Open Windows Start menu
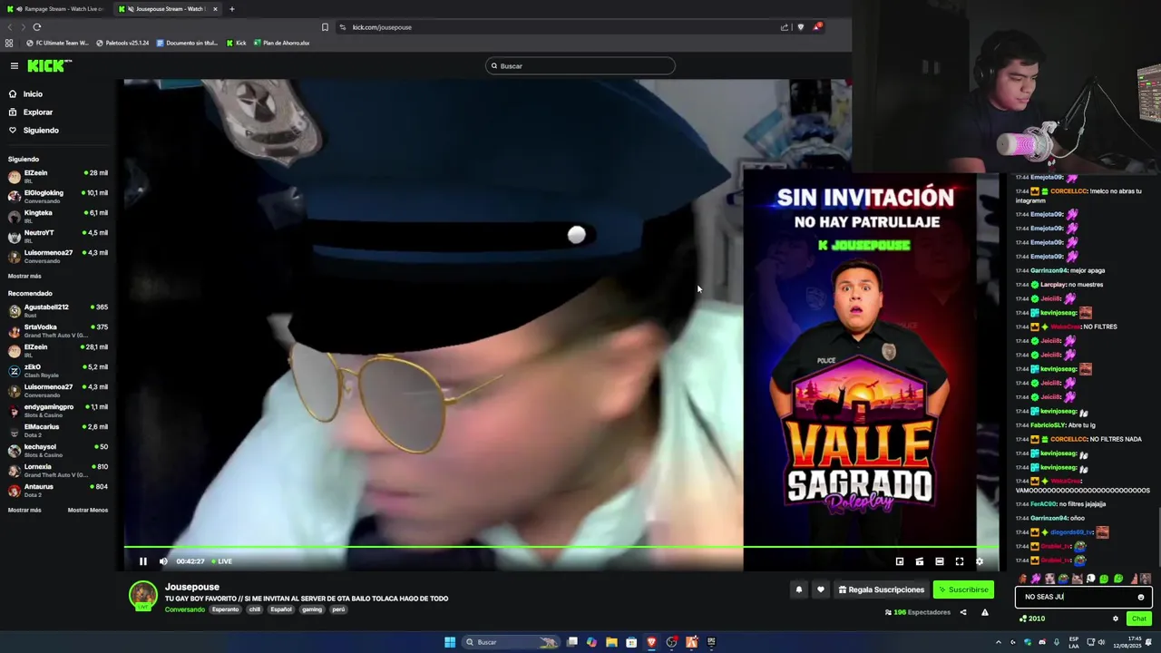 tap(450, 642)
